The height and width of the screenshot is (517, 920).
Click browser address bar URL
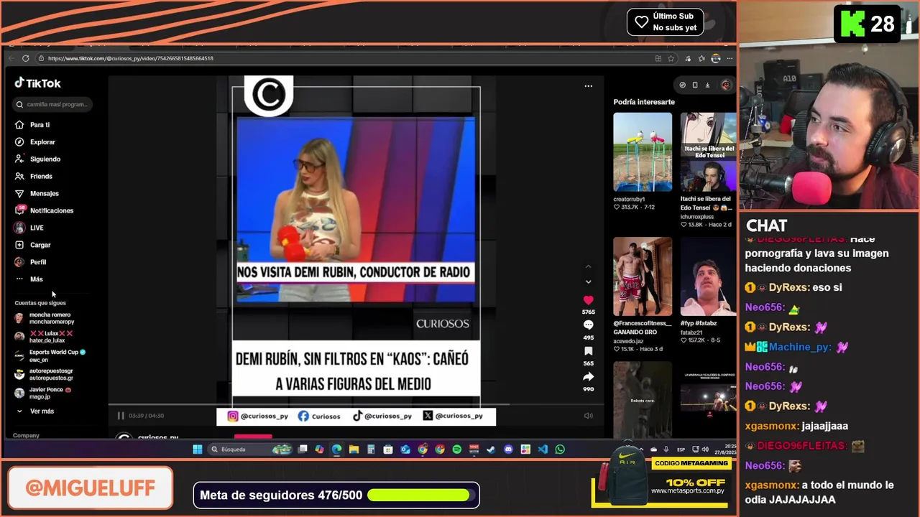point(131,58)
